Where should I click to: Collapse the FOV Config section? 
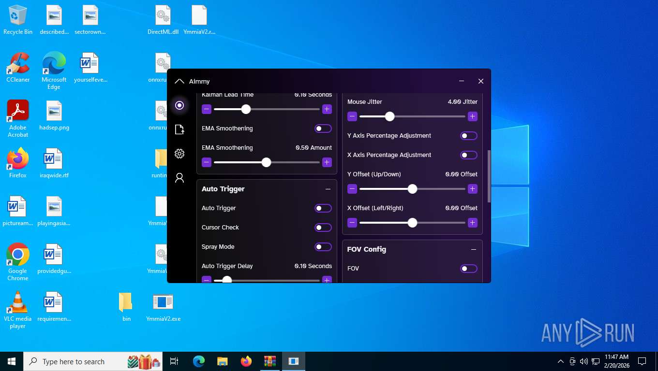pyautogui.click(x=474, y=249)
